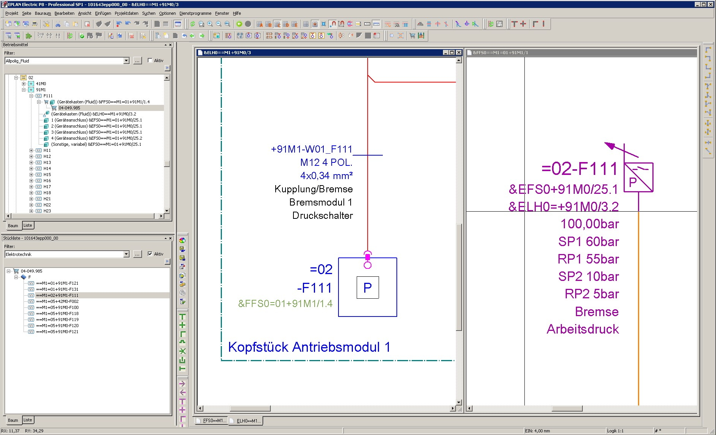This screenshot has height=435, width=716.
Task: Click the green jumper bridge icon in vertical toolbar
Action: click(182, 342)
